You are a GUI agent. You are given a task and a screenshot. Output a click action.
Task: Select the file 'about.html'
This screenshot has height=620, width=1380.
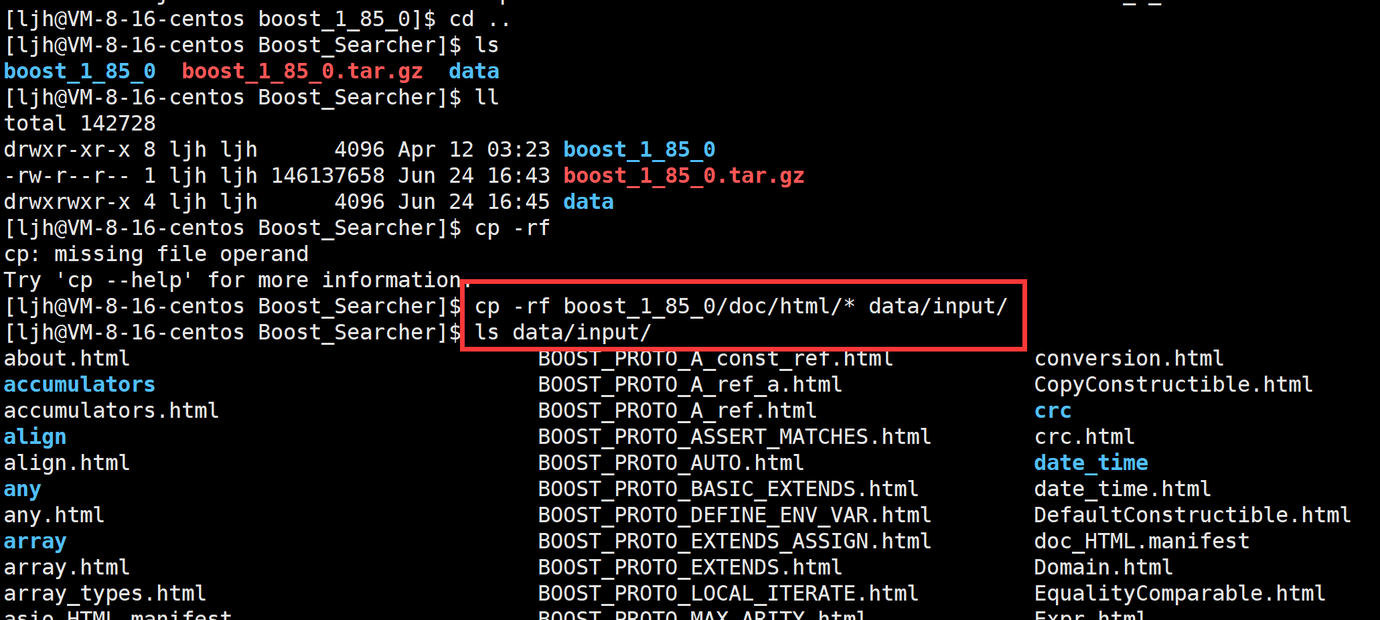(x=67, y=358)
